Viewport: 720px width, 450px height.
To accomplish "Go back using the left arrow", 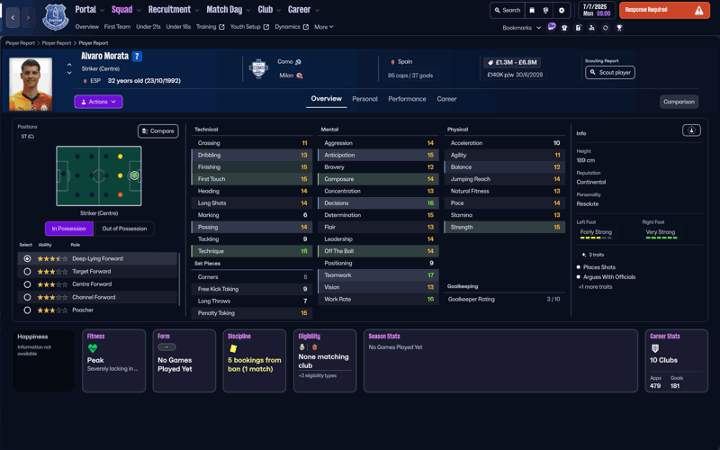I will click(13, 17).
